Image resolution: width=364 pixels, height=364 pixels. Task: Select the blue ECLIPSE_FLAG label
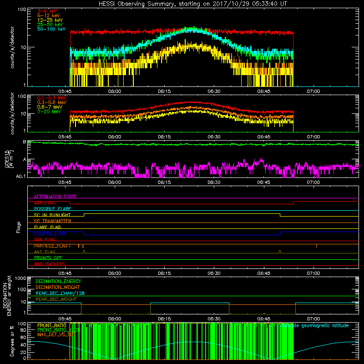pos(50,233)
